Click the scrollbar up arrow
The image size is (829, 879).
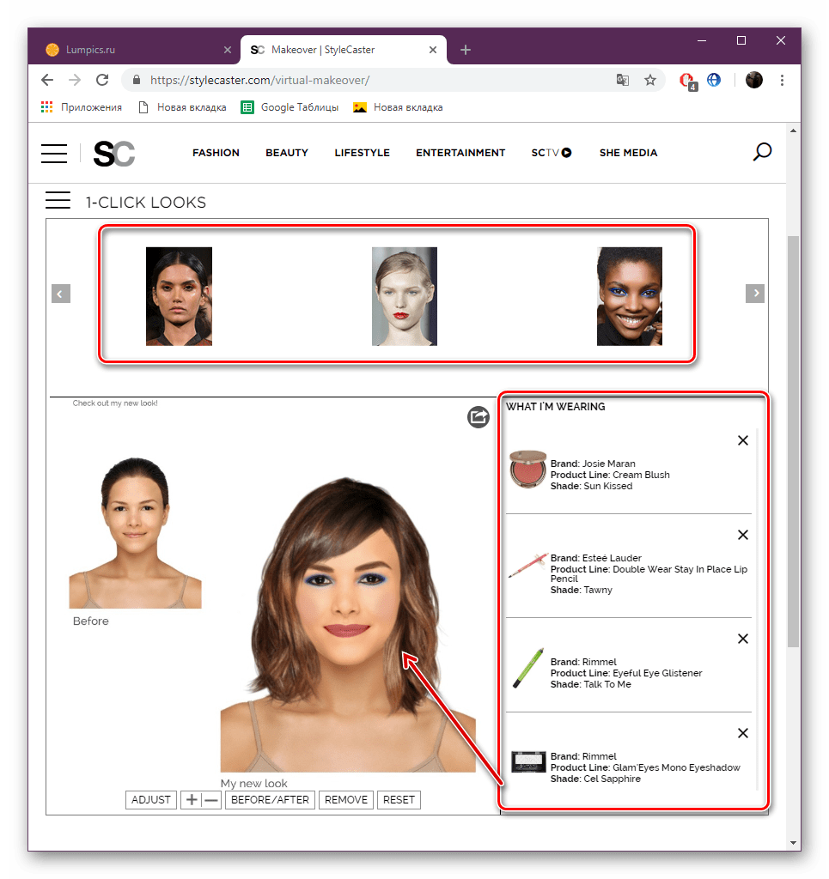pyautogui.click(x=793, y=130)
